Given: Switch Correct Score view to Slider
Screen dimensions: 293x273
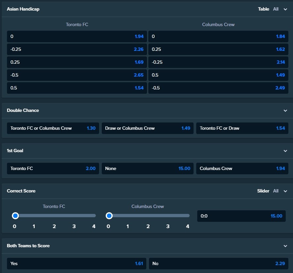Looking at the screenshot, I should 263,191.
